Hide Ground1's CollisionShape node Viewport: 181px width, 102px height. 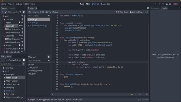(x=22, y=32)
